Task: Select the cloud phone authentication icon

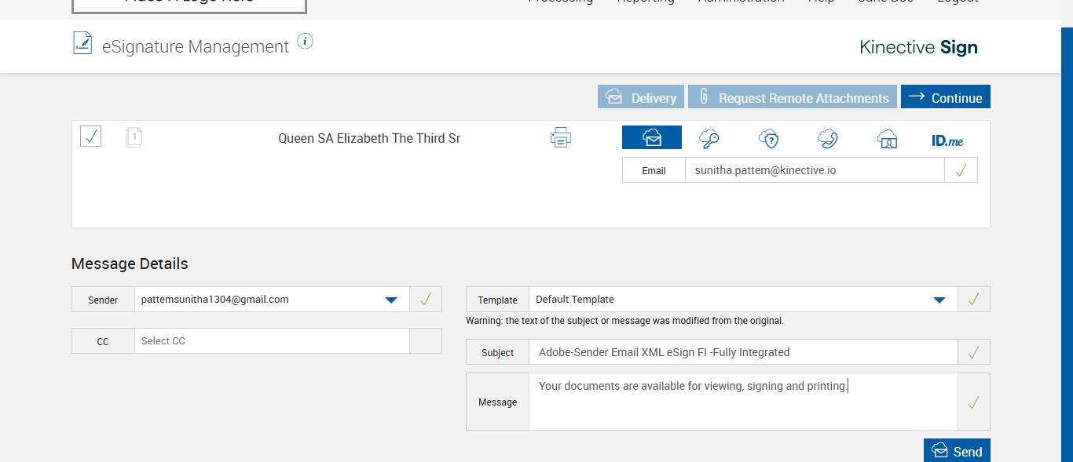Action: click(827, 139)
